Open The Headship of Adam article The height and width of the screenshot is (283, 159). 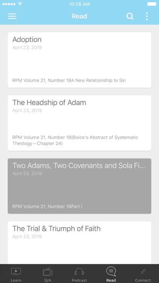(79, 123)
